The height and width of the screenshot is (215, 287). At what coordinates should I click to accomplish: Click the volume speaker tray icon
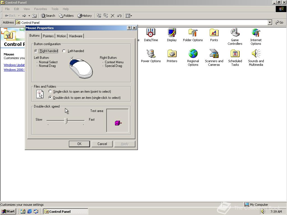tap(263, 212)
